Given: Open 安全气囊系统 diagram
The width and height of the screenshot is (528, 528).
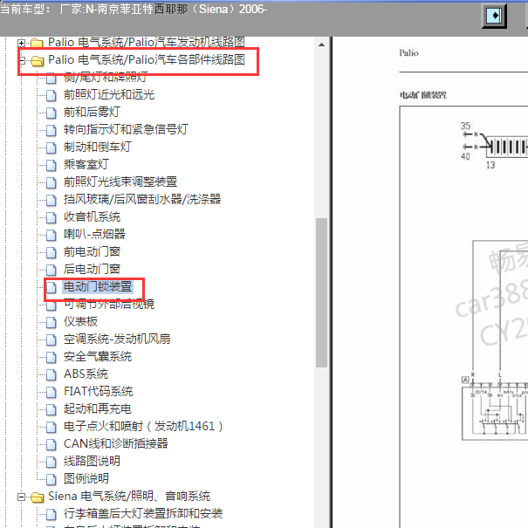Looking at the screenshot, I should point(98,357).
